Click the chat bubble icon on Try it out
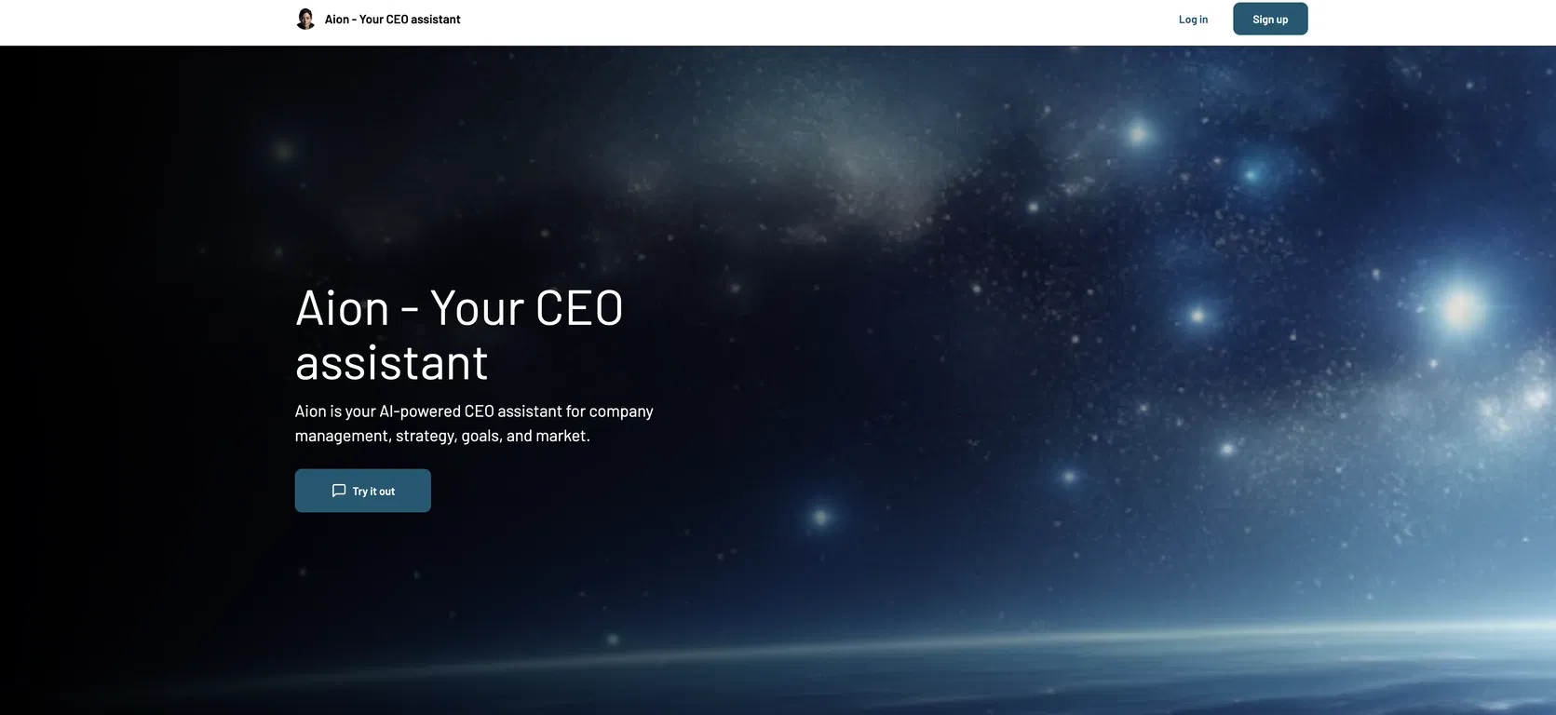 (339, 491)
